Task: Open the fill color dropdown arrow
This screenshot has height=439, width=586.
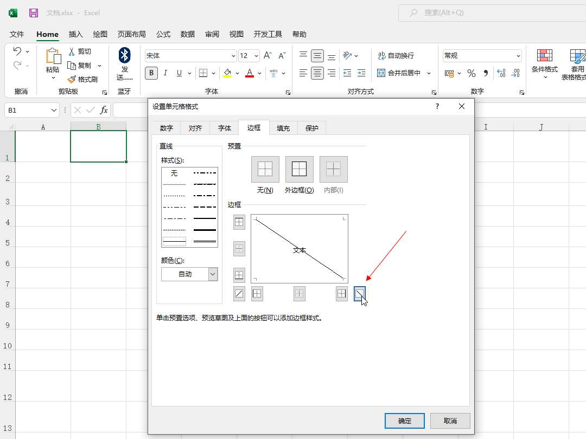Action: 237,73
